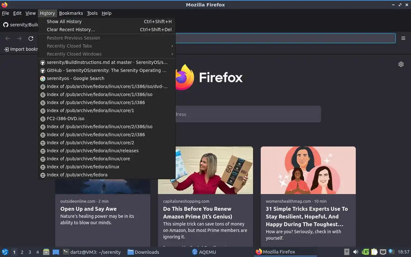Open '31 Simple Tricks Experts Use' article
Viewport: 411px width, 257px height.
point(307,217)
